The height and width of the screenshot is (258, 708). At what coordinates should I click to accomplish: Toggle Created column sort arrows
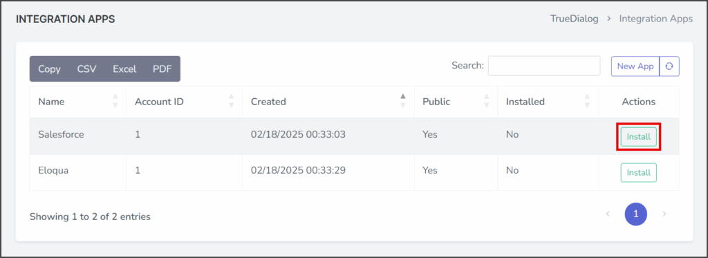click(403, 101)
